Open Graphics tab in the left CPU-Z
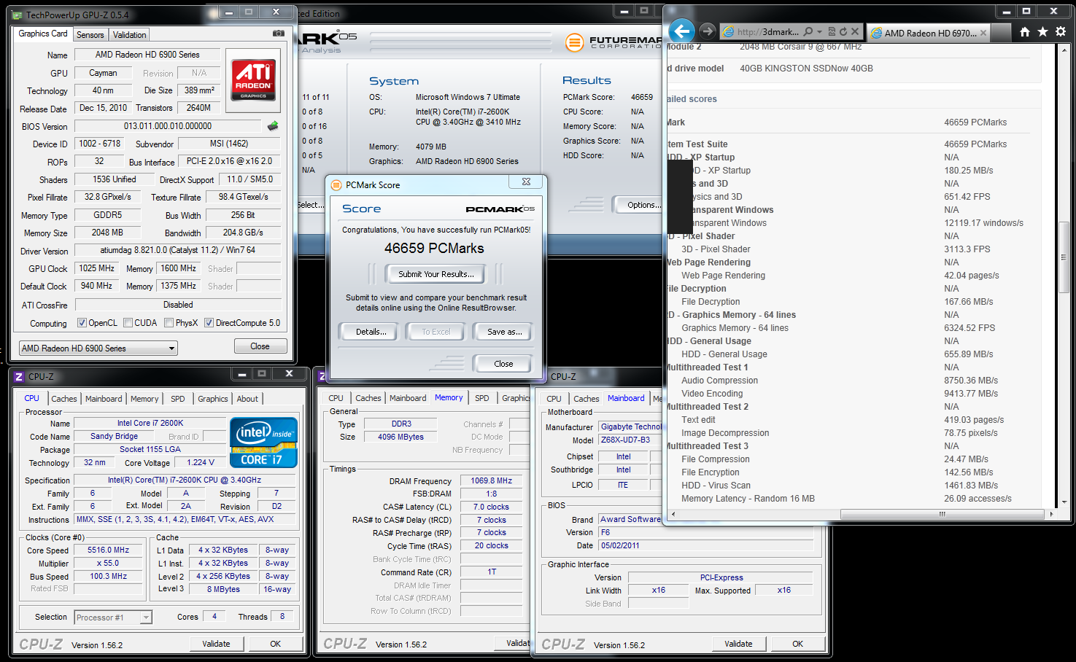1076x662 pixels. [213, 399]
